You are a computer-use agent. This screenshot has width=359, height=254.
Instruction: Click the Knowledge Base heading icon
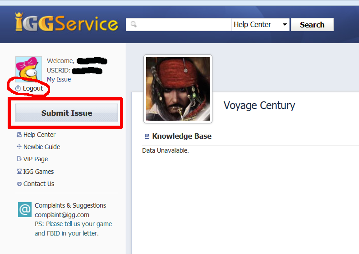click(147, 136)
